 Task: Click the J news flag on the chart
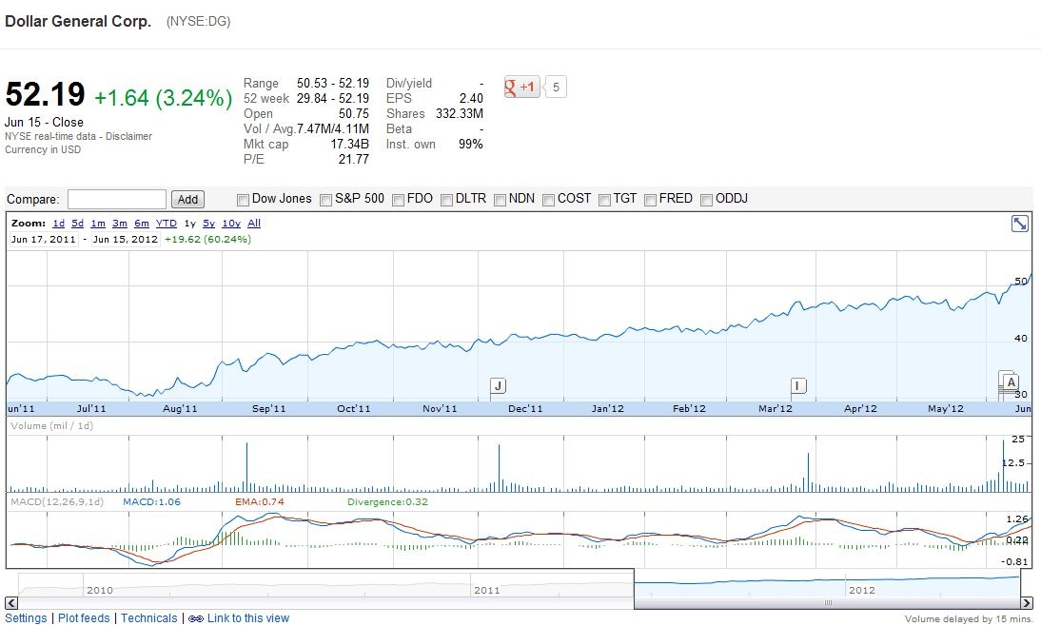tap(498, 385)
